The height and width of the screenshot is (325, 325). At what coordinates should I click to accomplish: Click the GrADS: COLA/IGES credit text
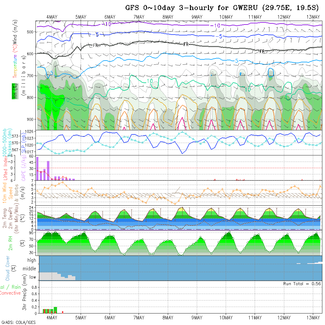(18, 322)
